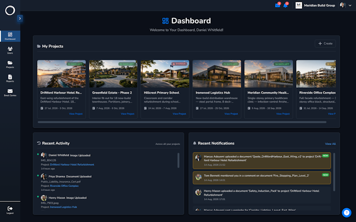Click calendar icon on Riverside Office Complex card
This screenshot has width=356, height=222.
[x=301, y=108]
